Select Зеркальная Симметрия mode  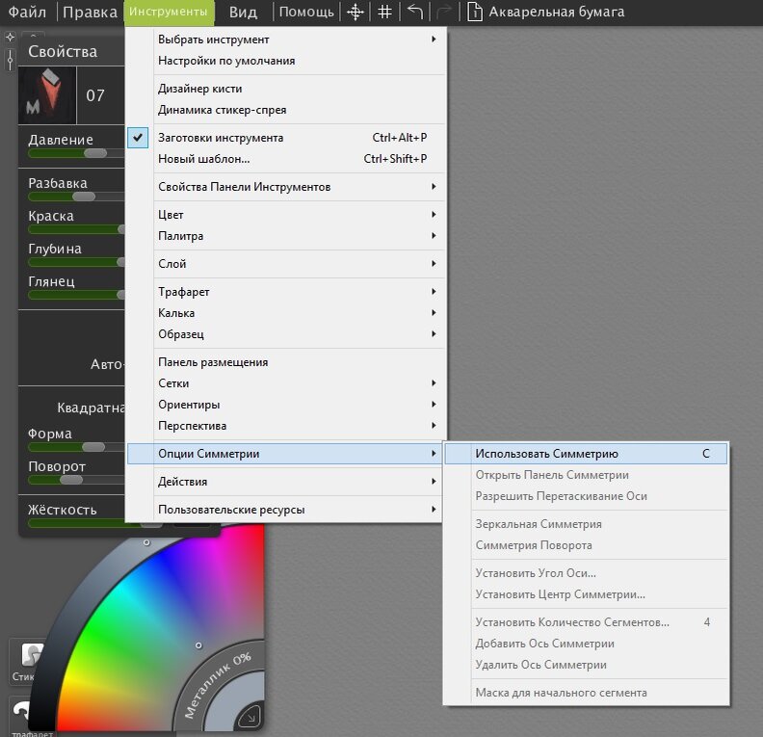coord(586,524)
